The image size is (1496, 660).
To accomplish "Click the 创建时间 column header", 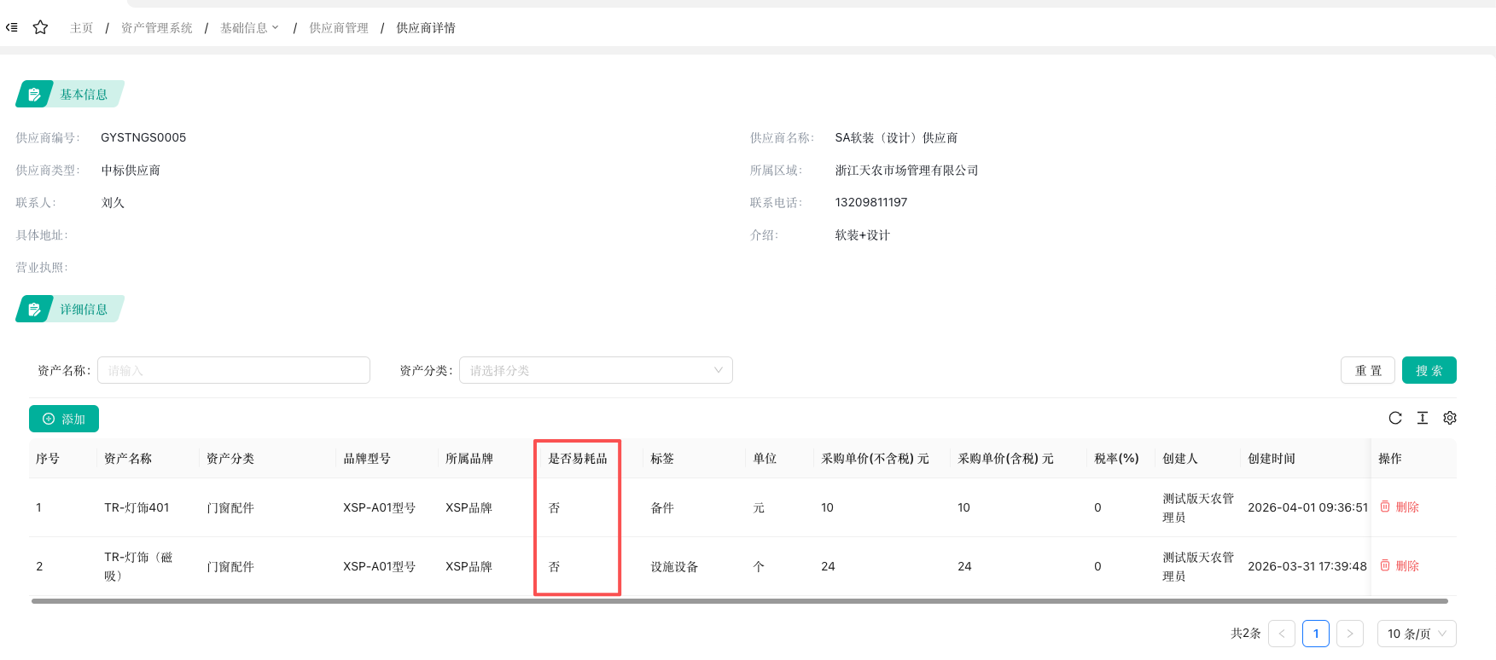I will pyautogui.click(x=1272, y=459).
